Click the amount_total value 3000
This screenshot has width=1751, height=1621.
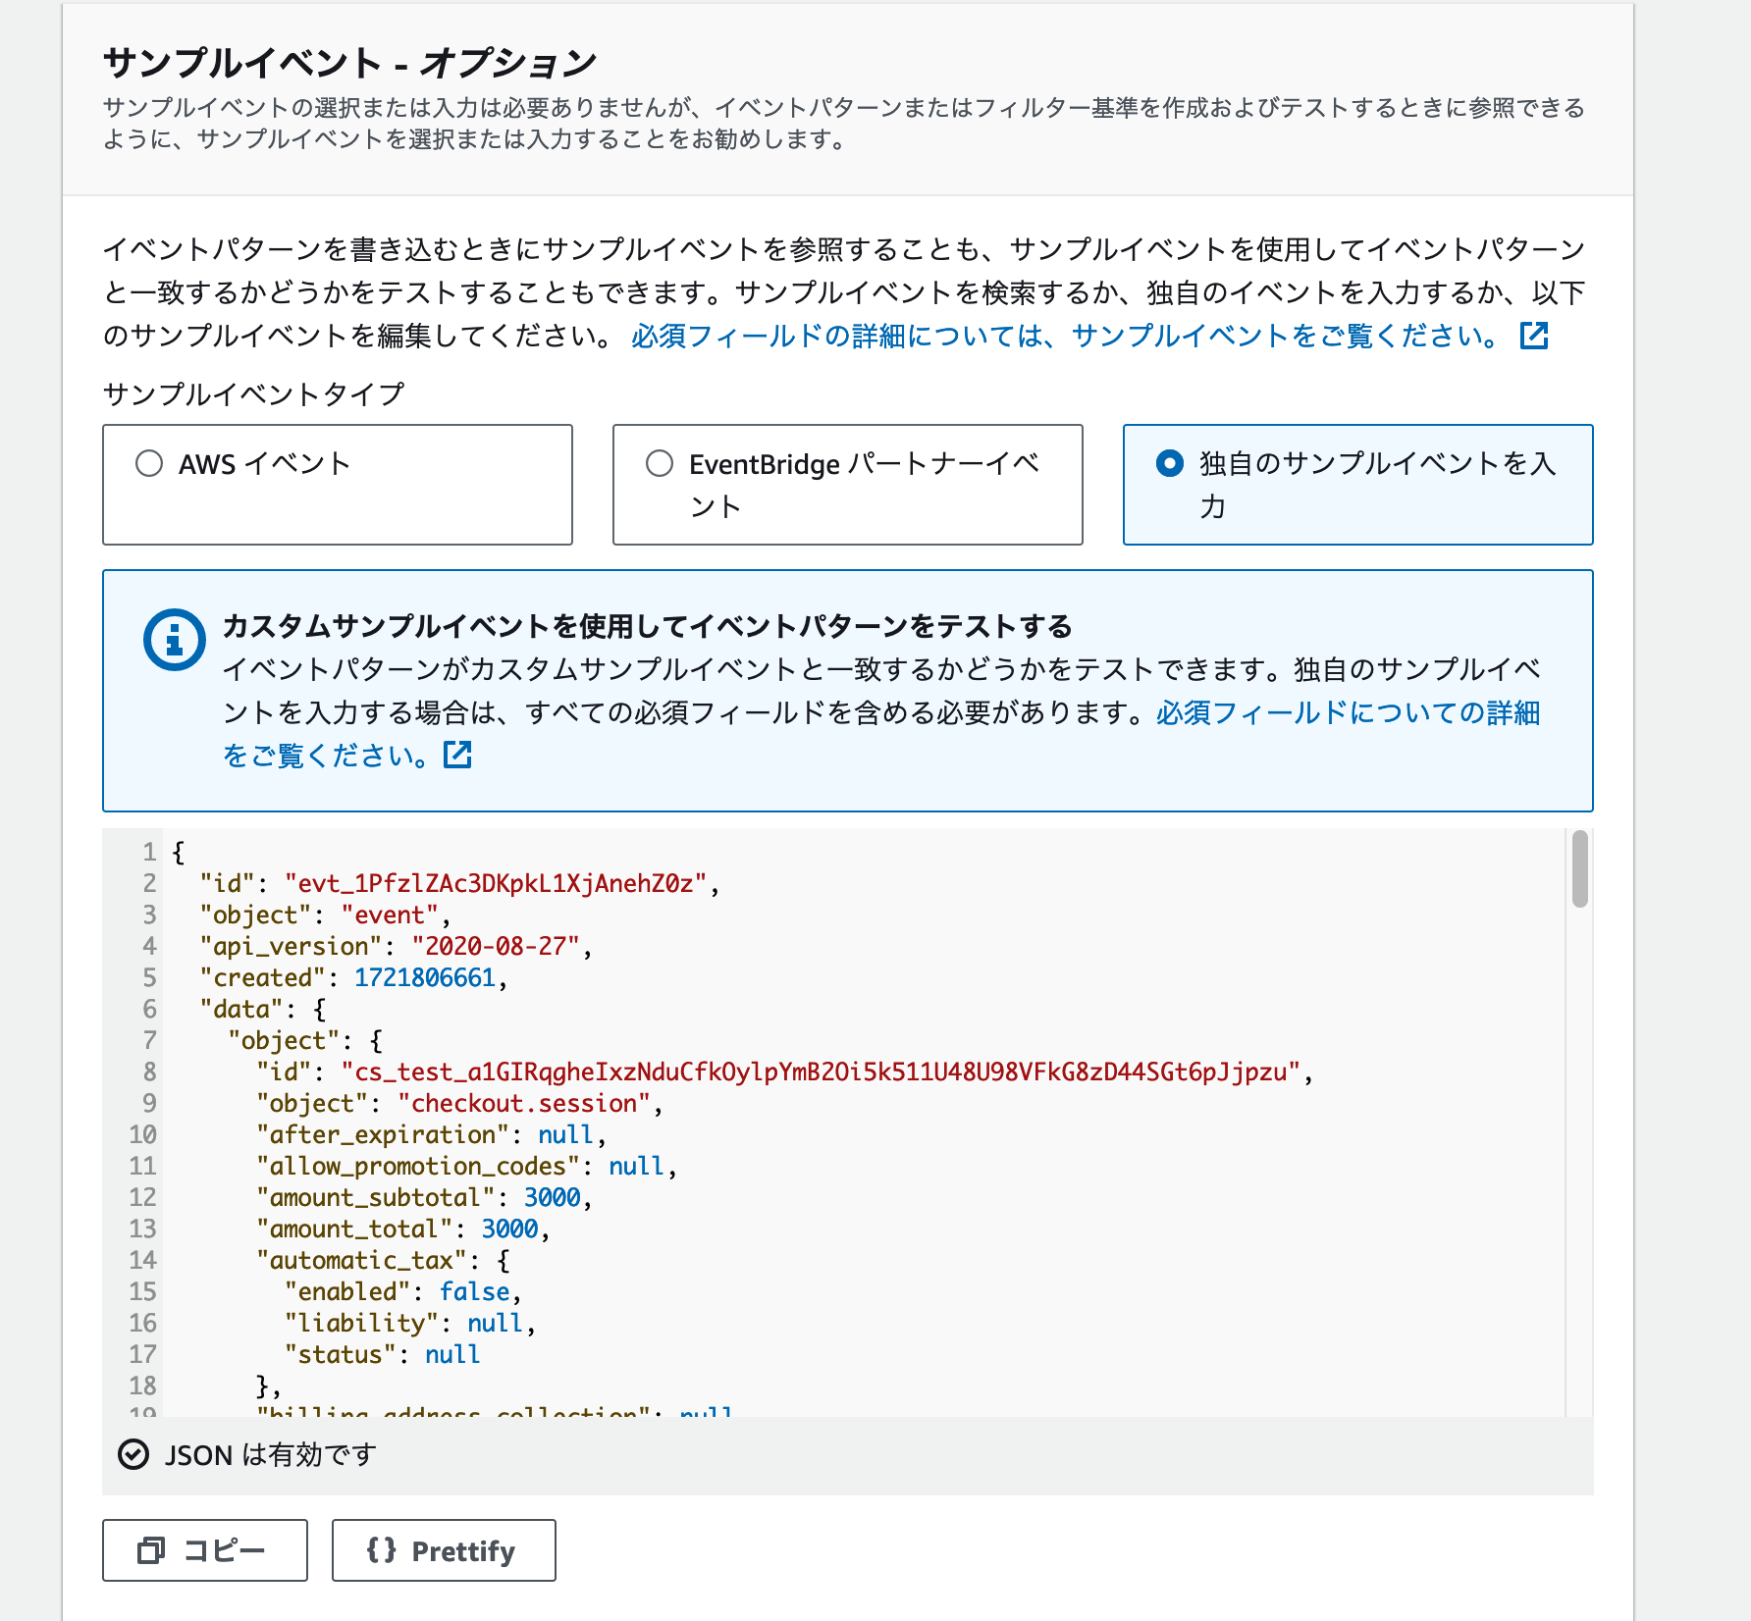(x=510, y=1229)
